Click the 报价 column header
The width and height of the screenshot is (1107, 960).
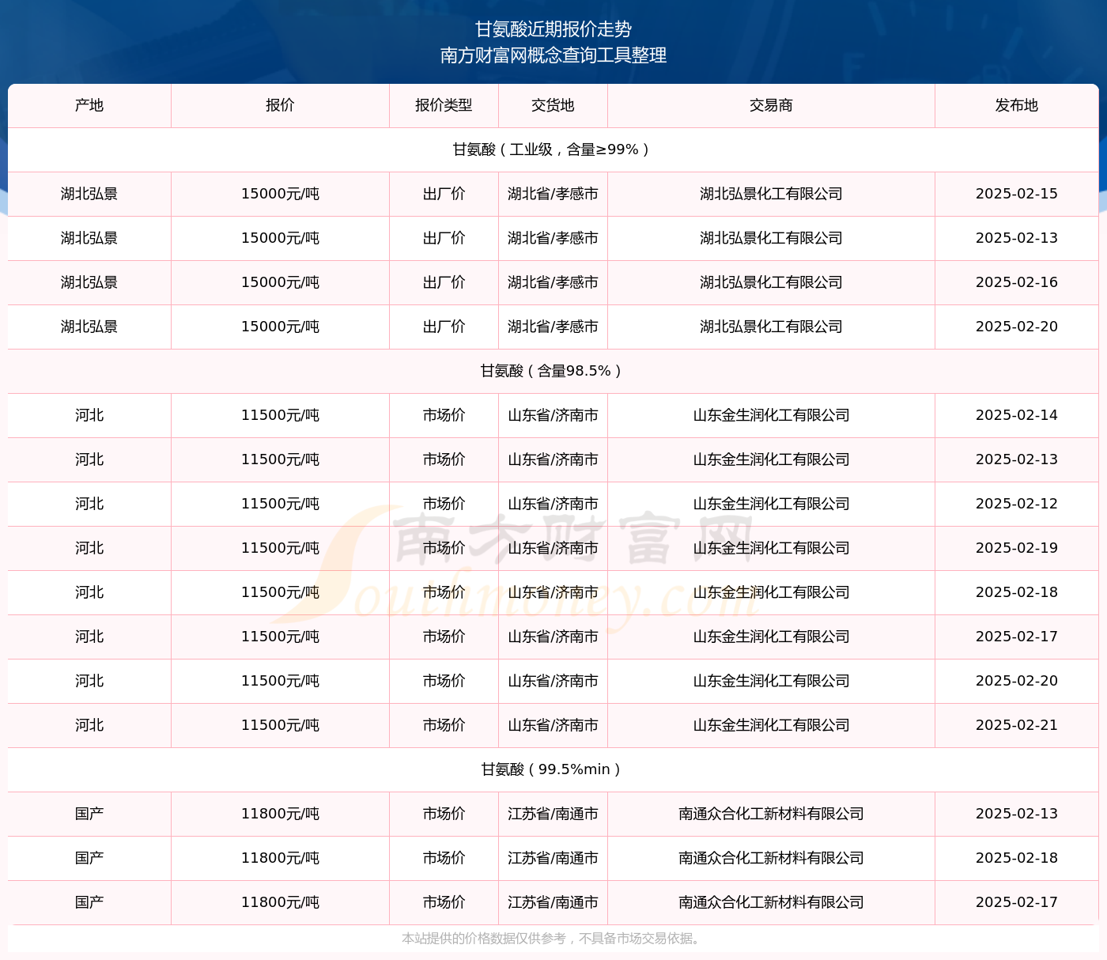tap(280, 105)
